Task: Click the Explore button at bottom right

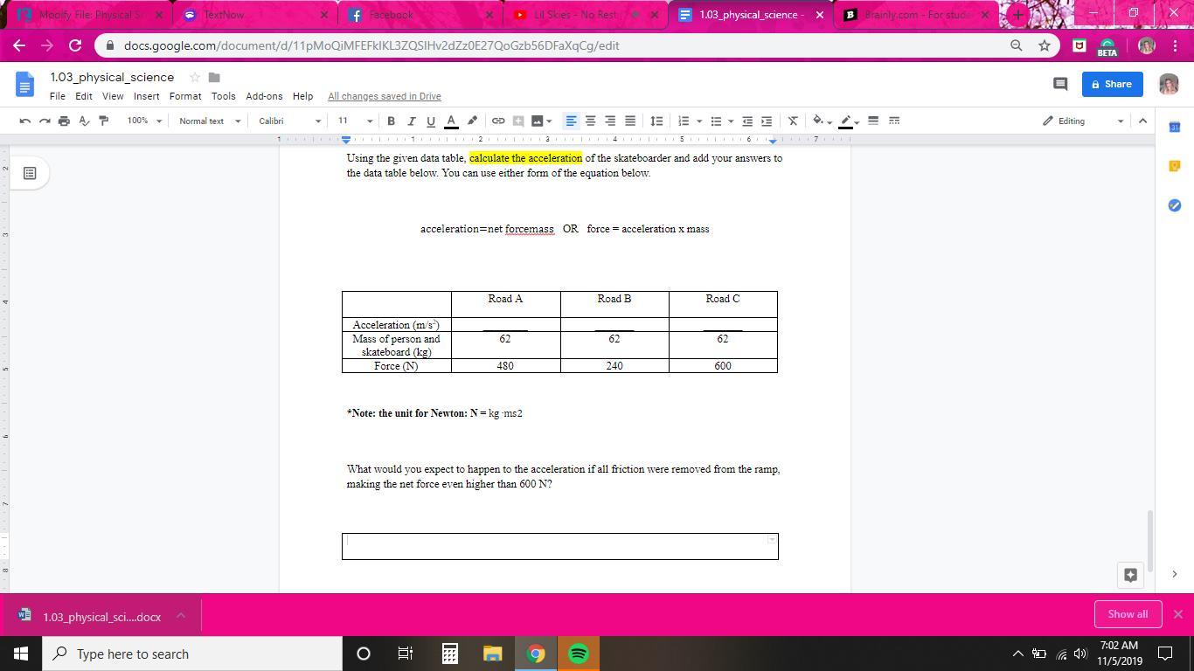Action: click(x=1130, y=574)
